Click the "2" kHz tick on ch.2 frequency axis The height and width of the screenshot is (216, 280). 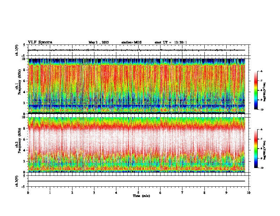25,161
